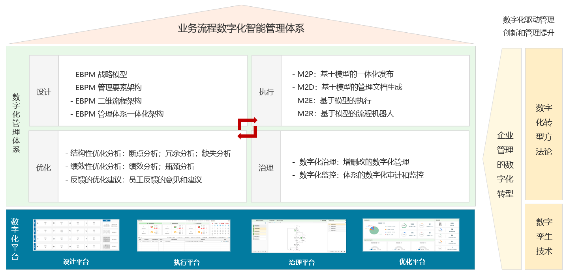The width and height of the screenshot is (567, 273).
Task: Select the 治理 section label
Action: [266, 168]
